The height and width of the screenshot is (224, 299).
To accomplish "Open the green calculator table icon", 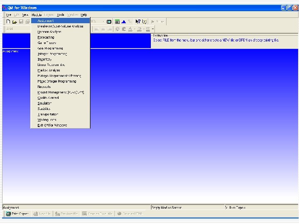I will tap(117, 22).
